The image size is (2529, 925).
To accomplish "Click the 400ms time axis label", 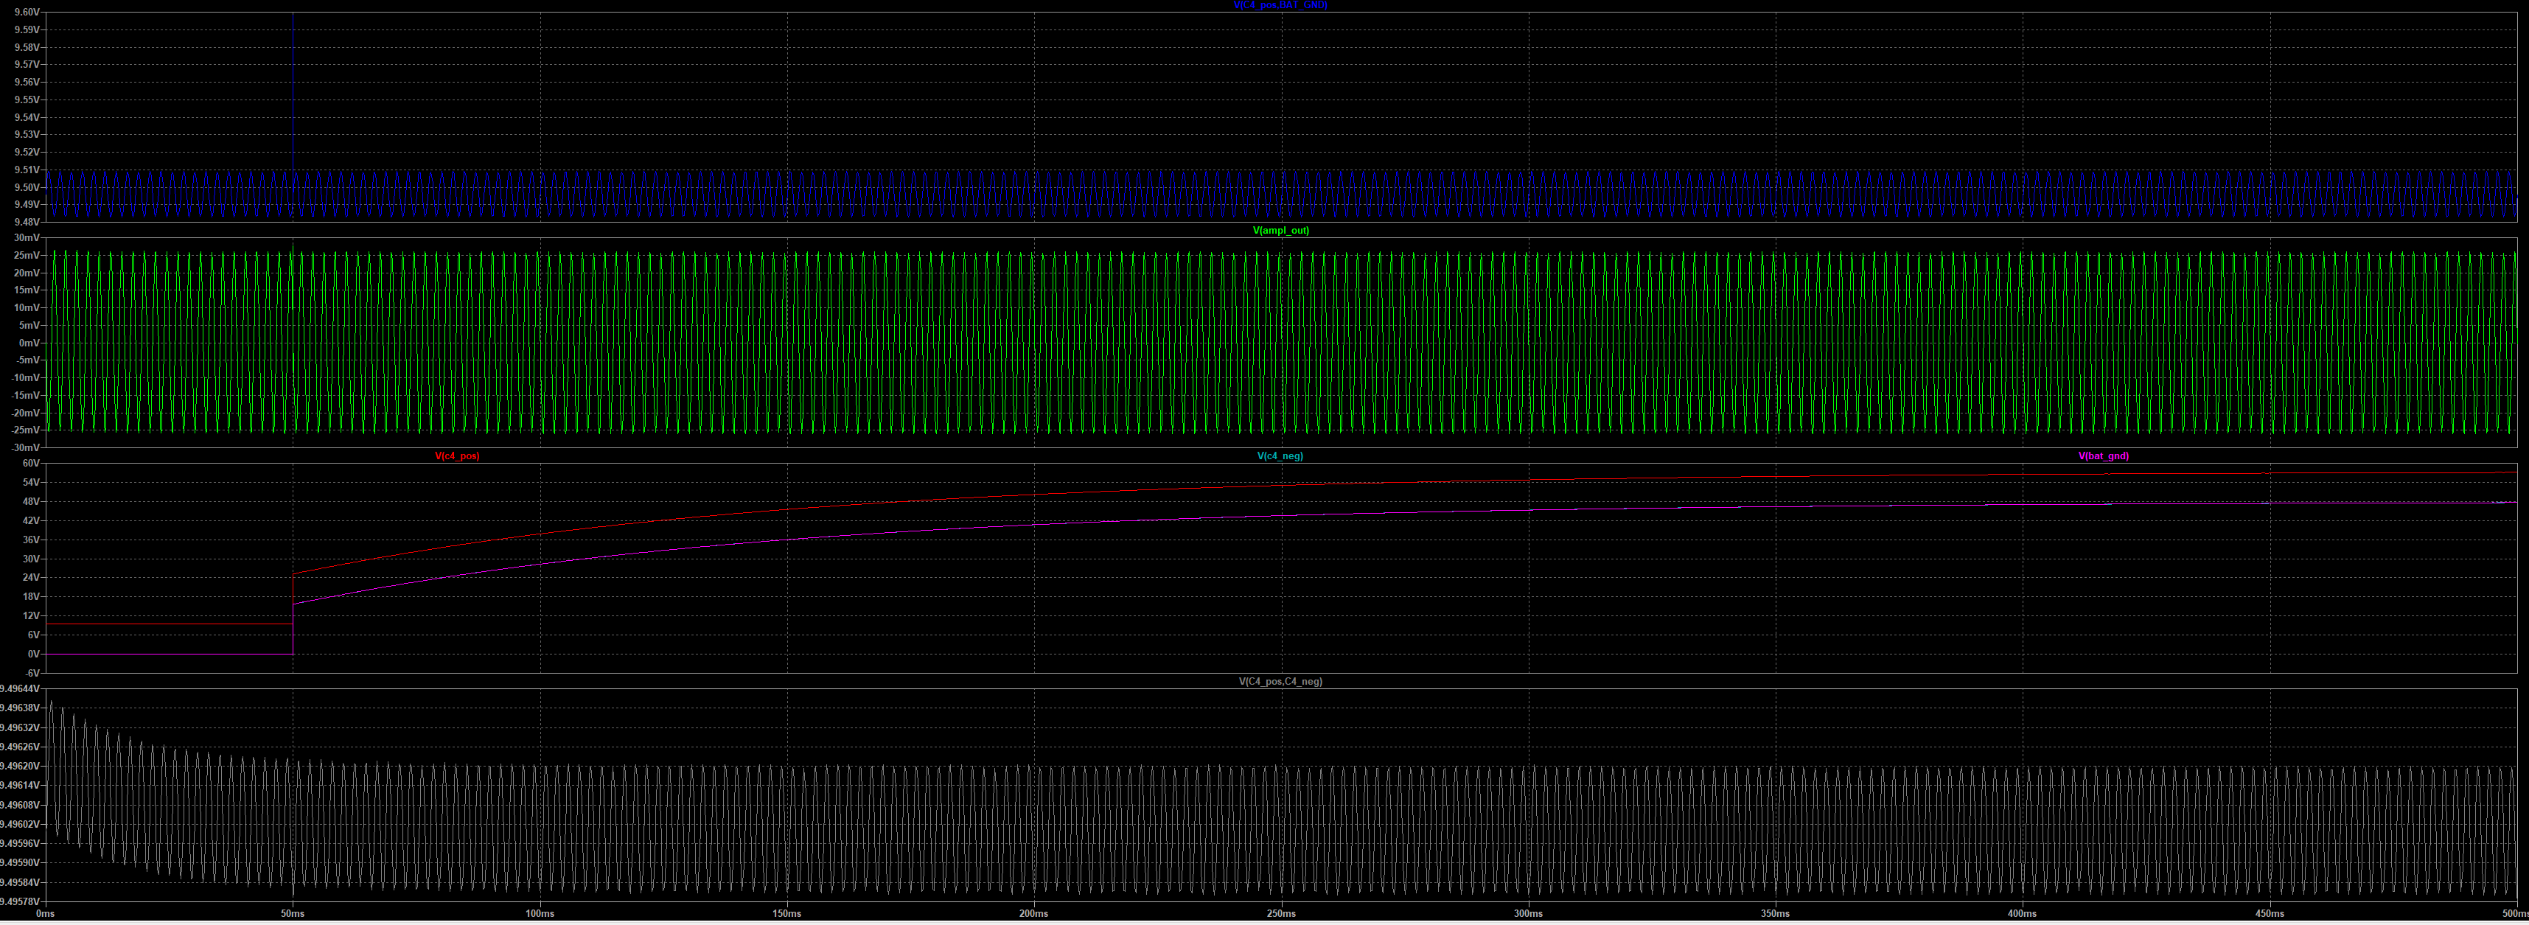I will pos(2021,914).
